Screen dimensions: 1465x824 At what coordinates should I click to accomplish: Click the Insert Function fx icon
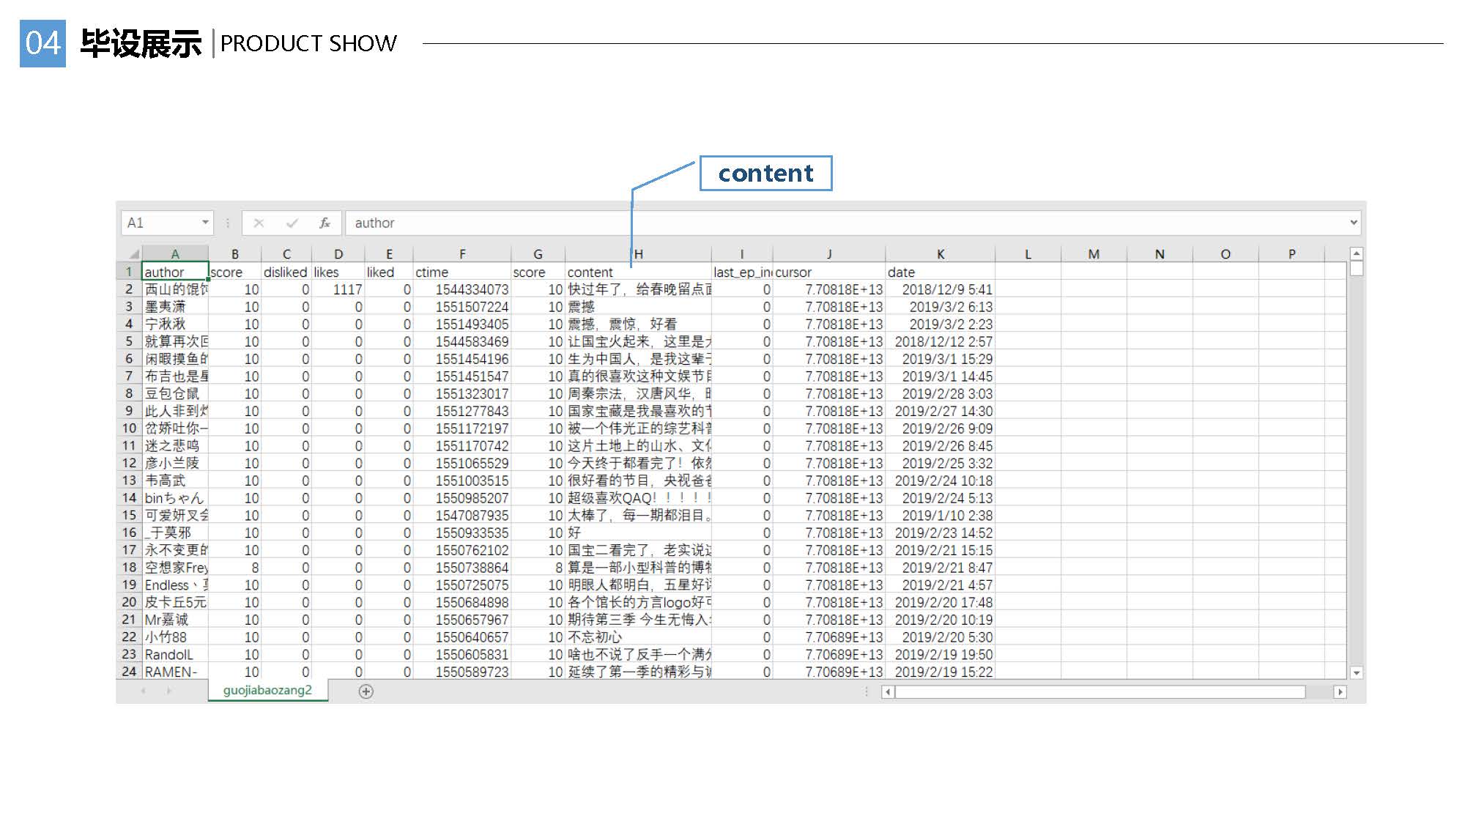(x=324, y=223)
